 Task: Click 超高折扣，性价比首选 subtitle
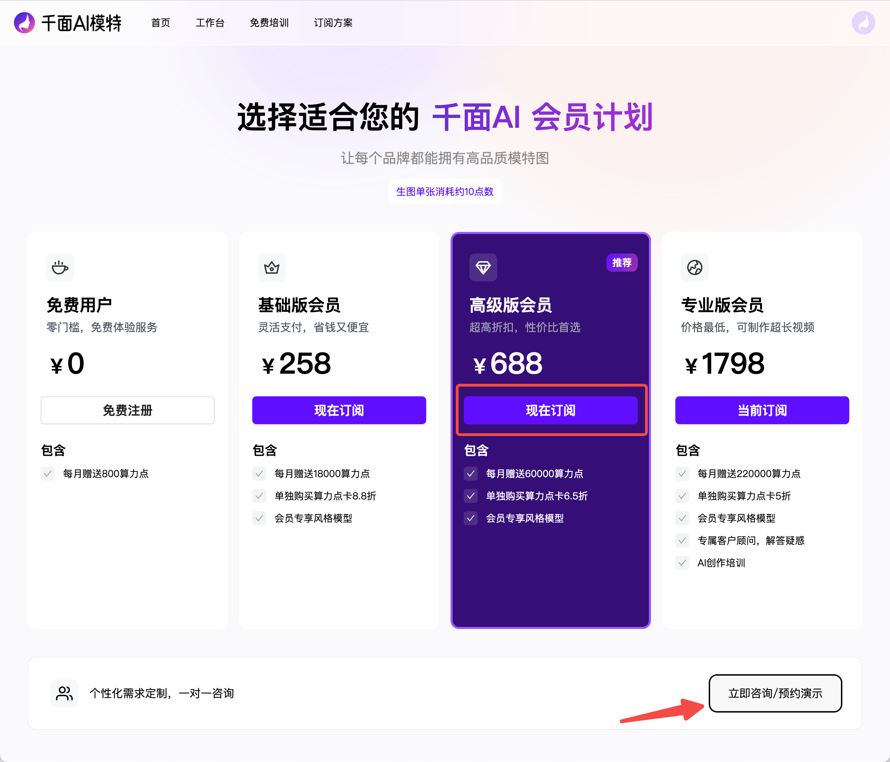(525, 328)
